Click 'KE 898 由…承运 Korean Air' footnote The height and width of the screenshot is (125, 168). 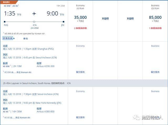(18, 72)
